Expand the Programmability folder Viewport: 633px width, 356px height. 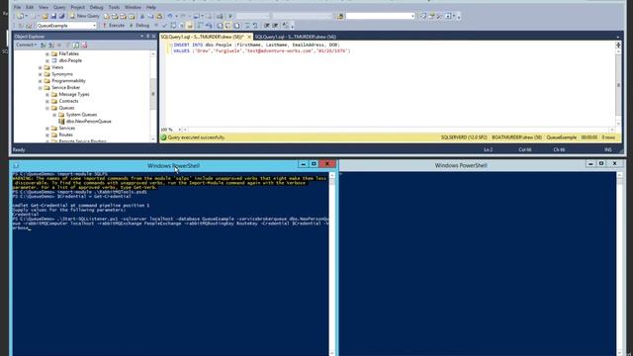(x=40, y=81)
